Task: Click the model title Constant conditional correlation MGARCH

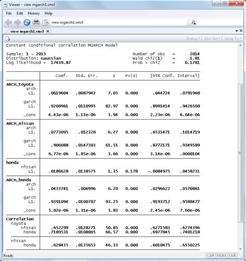Action: coord(62,45)
